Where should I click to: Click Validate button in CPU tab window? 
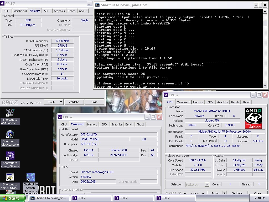pyautogui.click(x=237, y=193)
